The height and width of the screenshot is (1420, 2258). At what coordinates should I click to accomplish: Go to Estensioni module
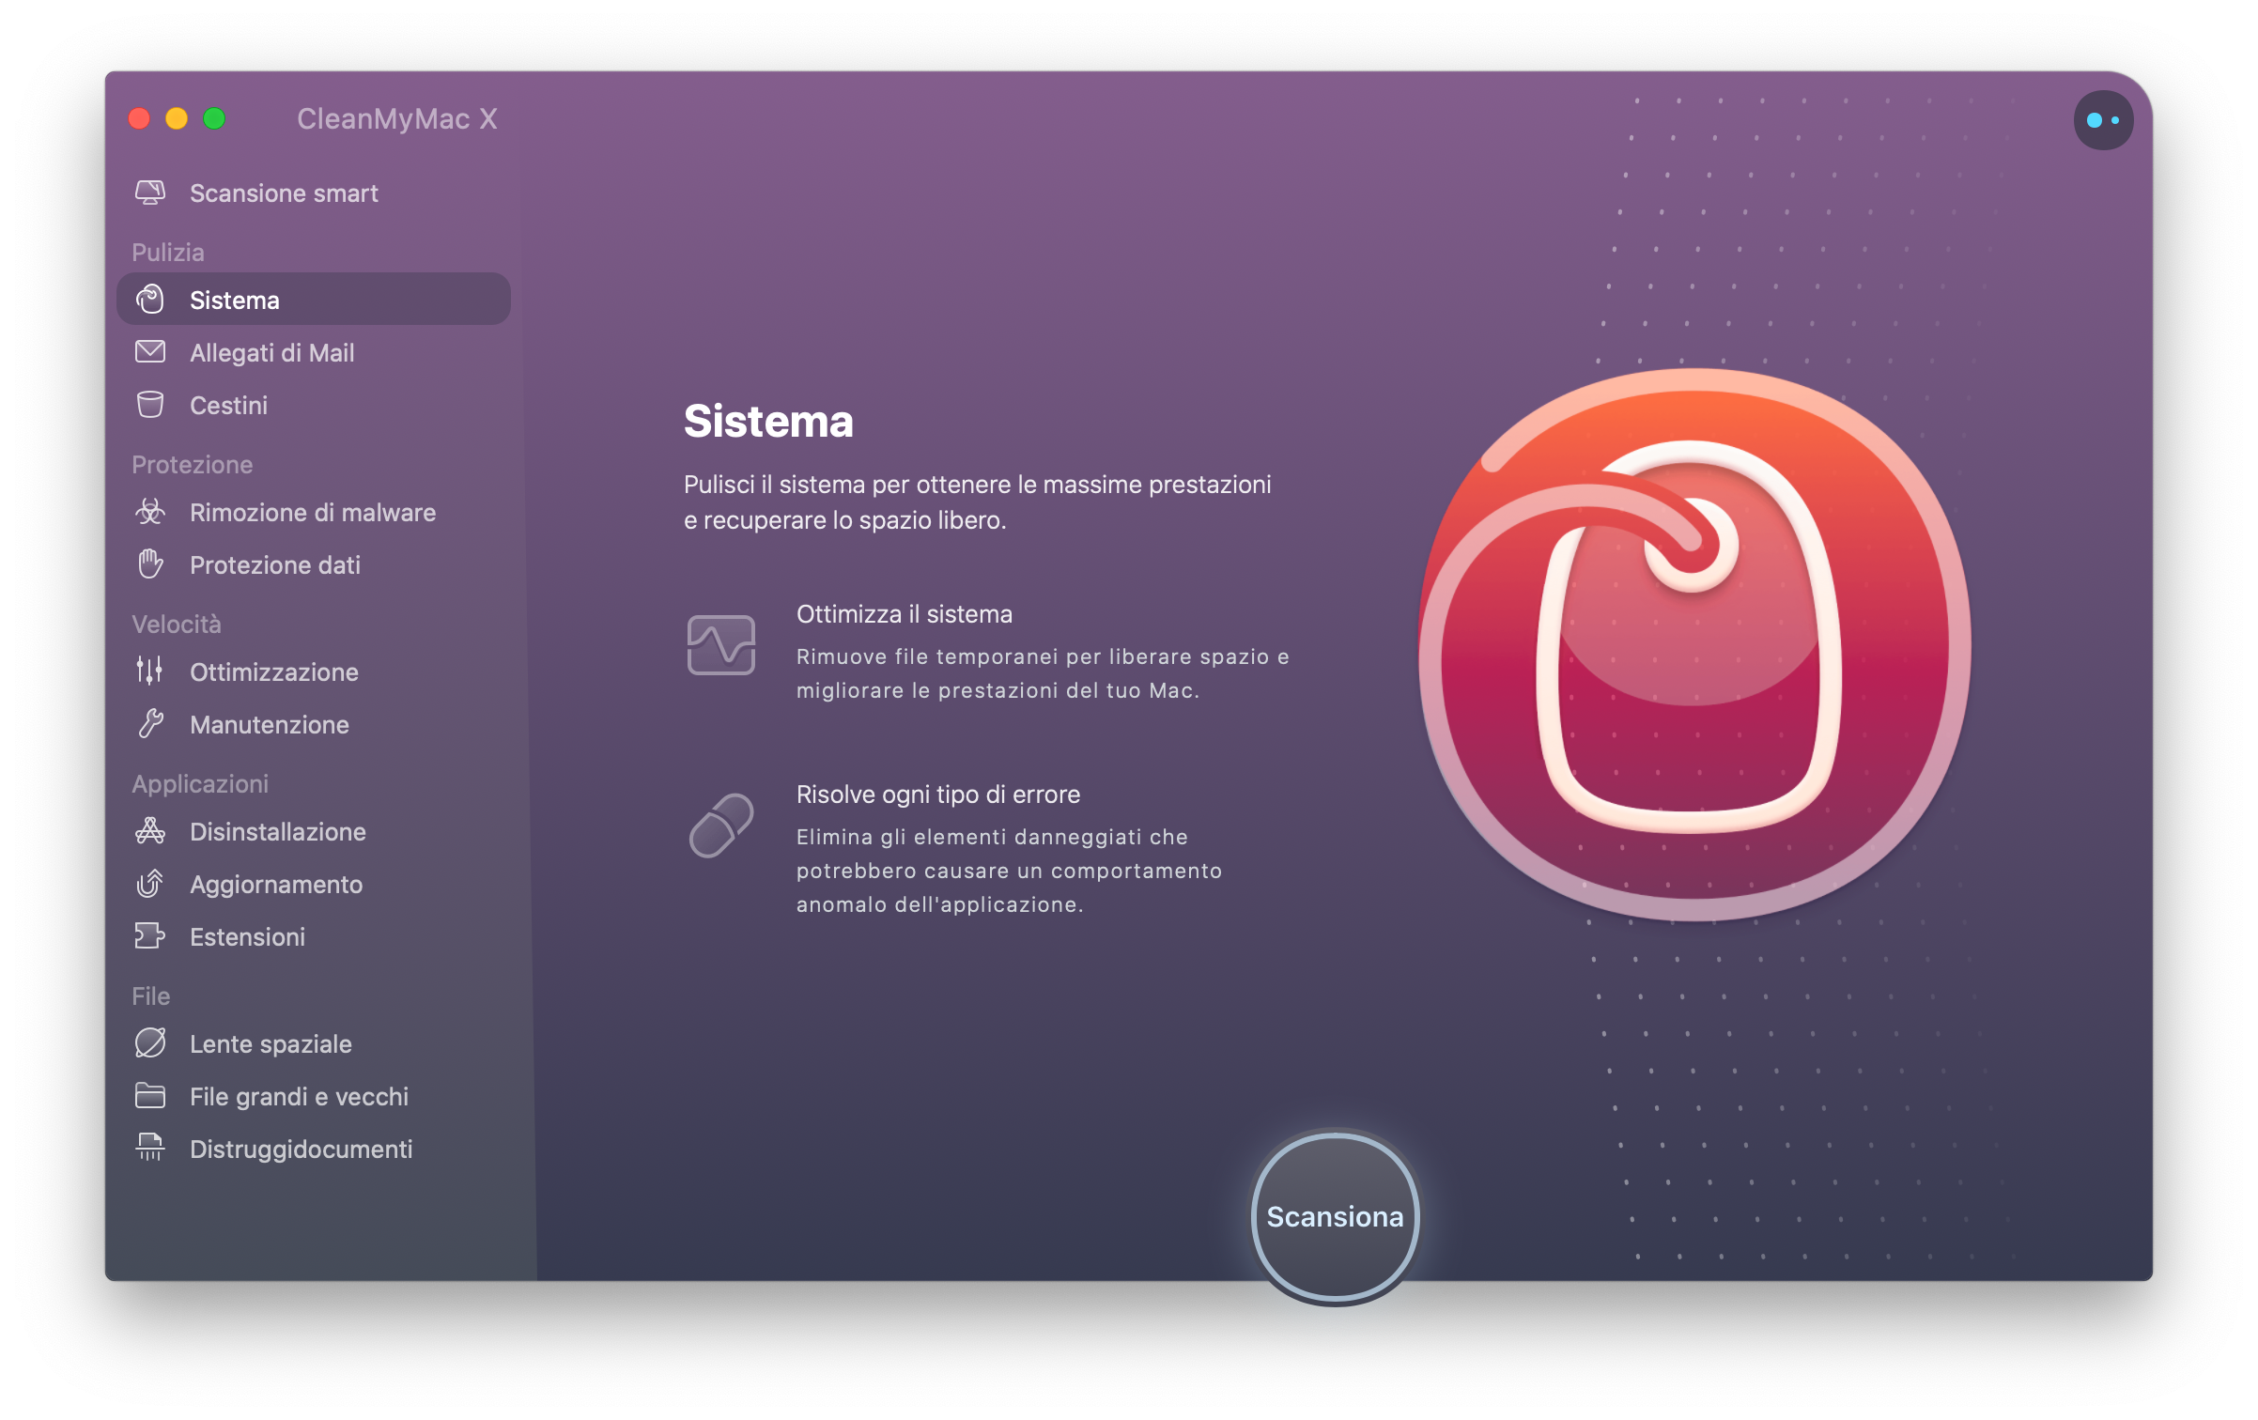click(x=314, y=936)
